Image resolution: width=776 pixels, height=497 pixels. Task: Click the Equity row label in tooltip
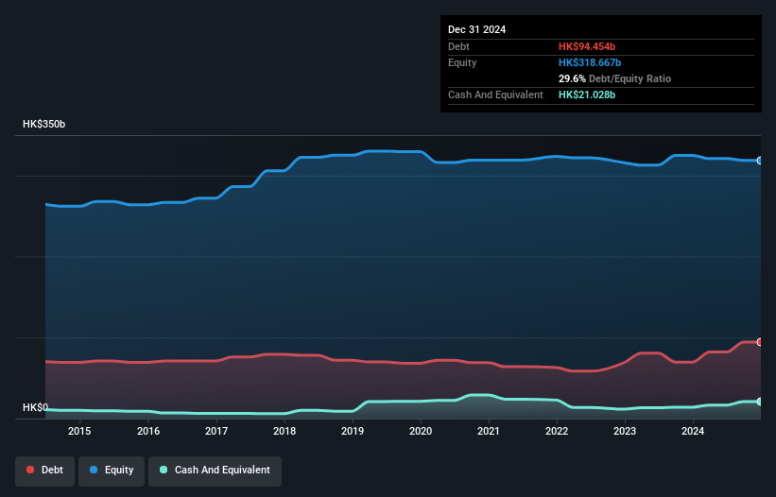click(462, 62)
